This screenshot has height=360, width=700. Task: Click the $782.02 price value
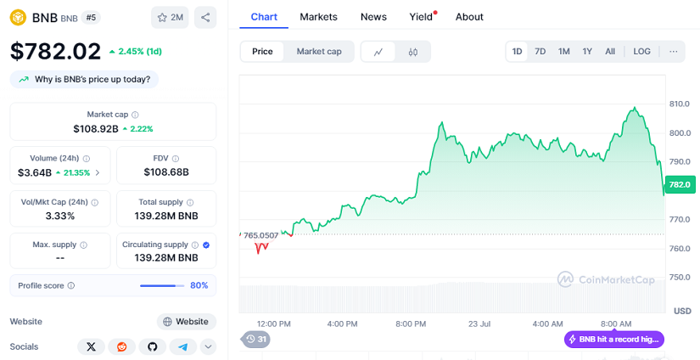coord(55,51)
